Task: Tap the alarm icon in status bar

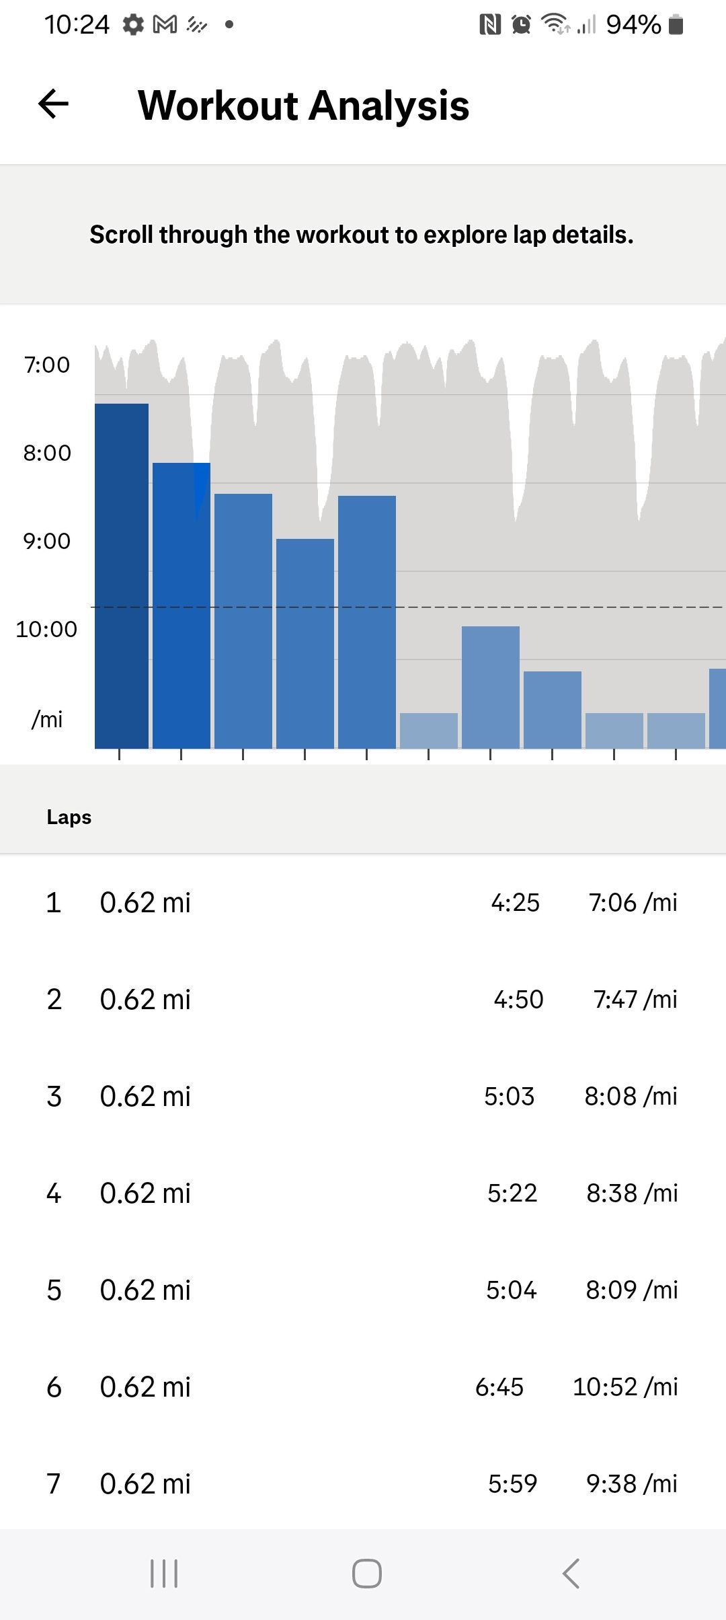Action: [x=521, y=25]
